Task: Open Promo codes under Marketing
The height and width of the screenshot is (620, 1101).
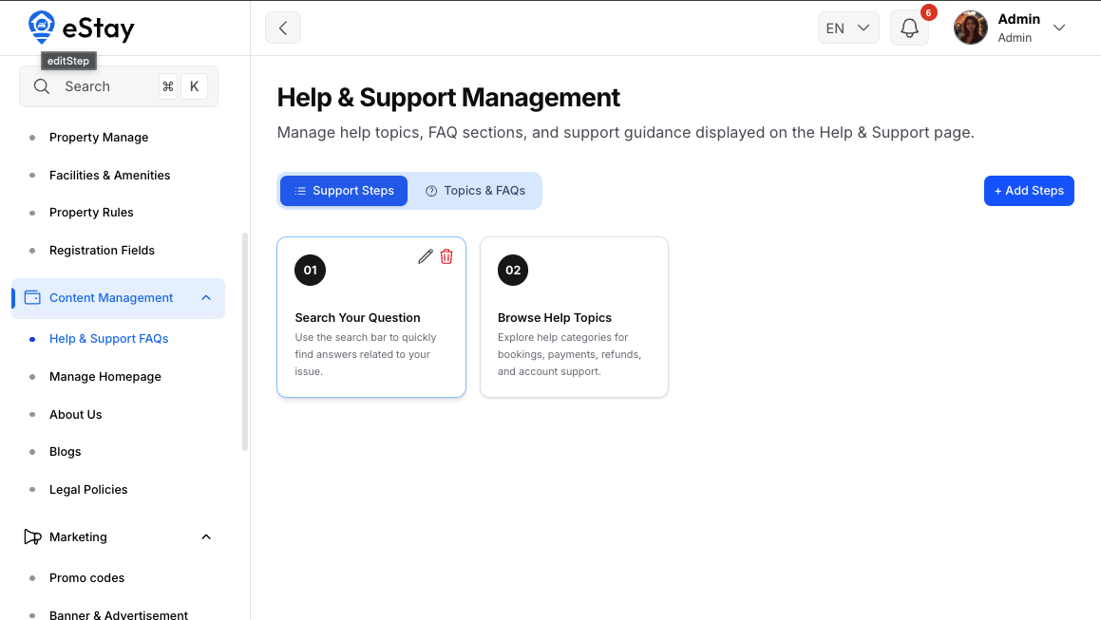Action: point(87,578)
